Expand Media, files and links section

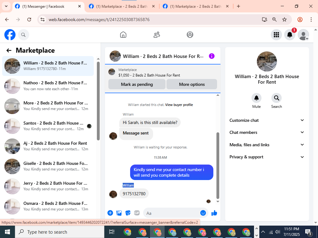coord(267,145)
